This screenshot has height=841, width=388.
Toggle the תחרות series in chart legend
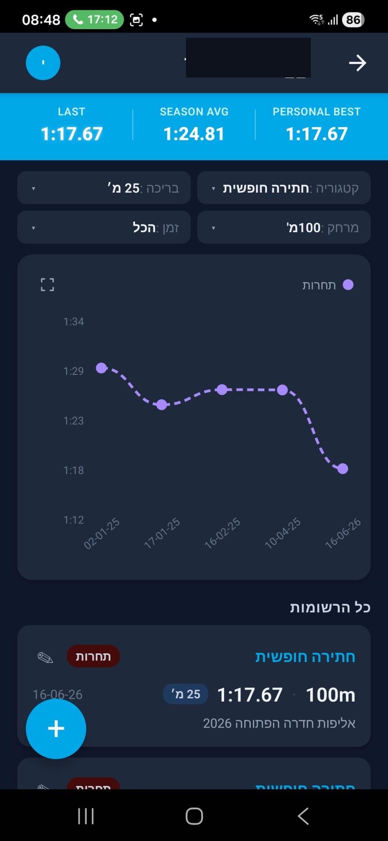click(328, 285)
